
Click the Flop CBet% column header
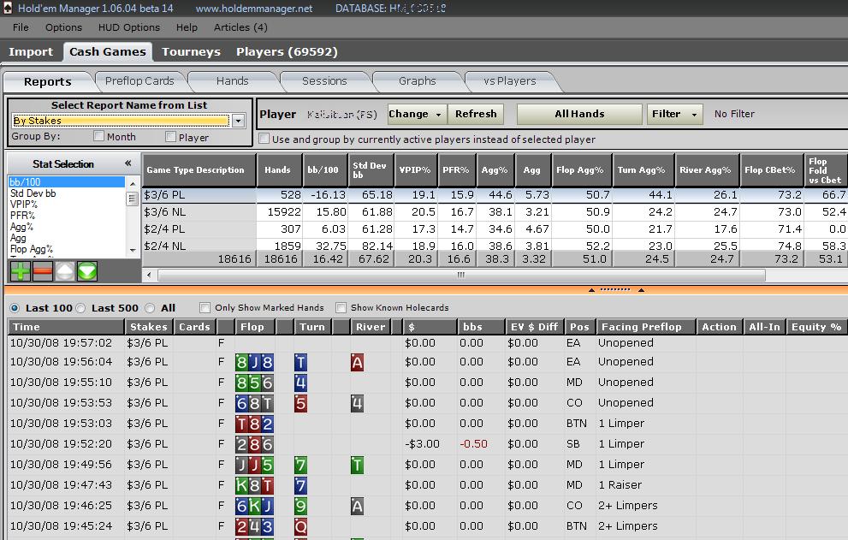coord(770,170)
